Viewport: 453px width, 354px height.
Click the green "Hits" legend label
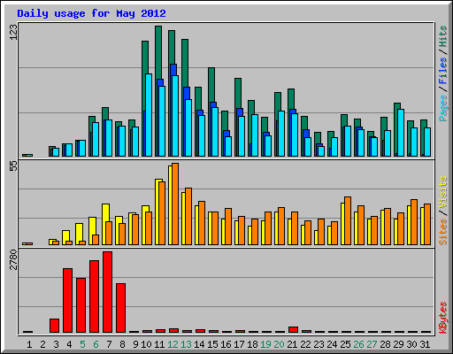coord(442,36)
